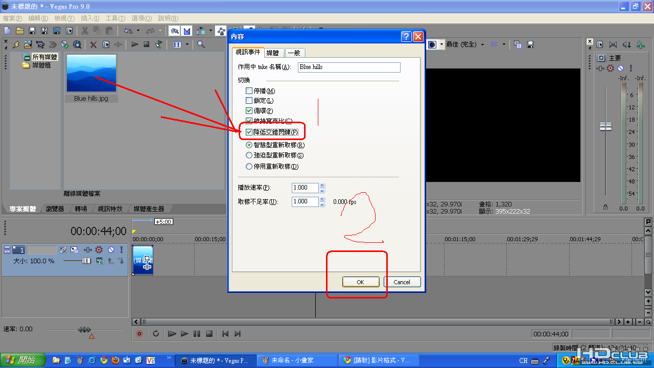
Task: Click the master volume fader handle
Action: click(606, 126)
